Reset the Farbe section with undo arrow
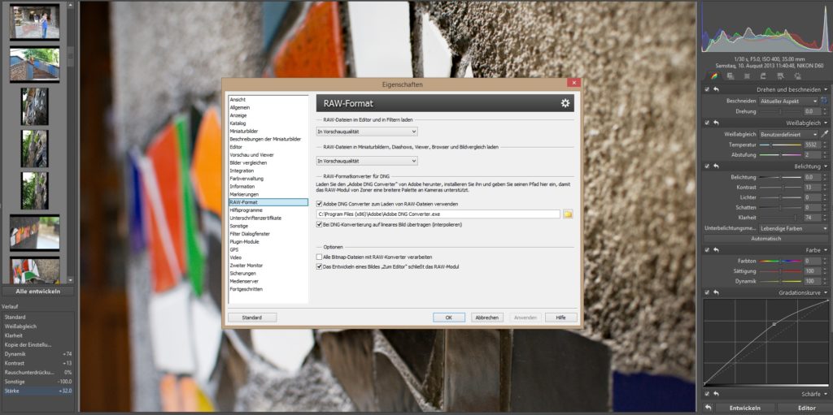The width and height of the screenshot is (833, 415). click(716, 250)
